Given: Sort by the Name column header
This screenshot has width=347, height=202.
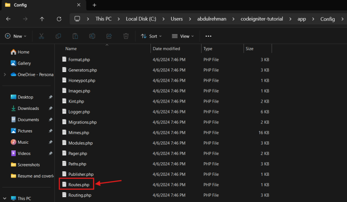Looking at the screenshot, I should (x=71, y=49).
